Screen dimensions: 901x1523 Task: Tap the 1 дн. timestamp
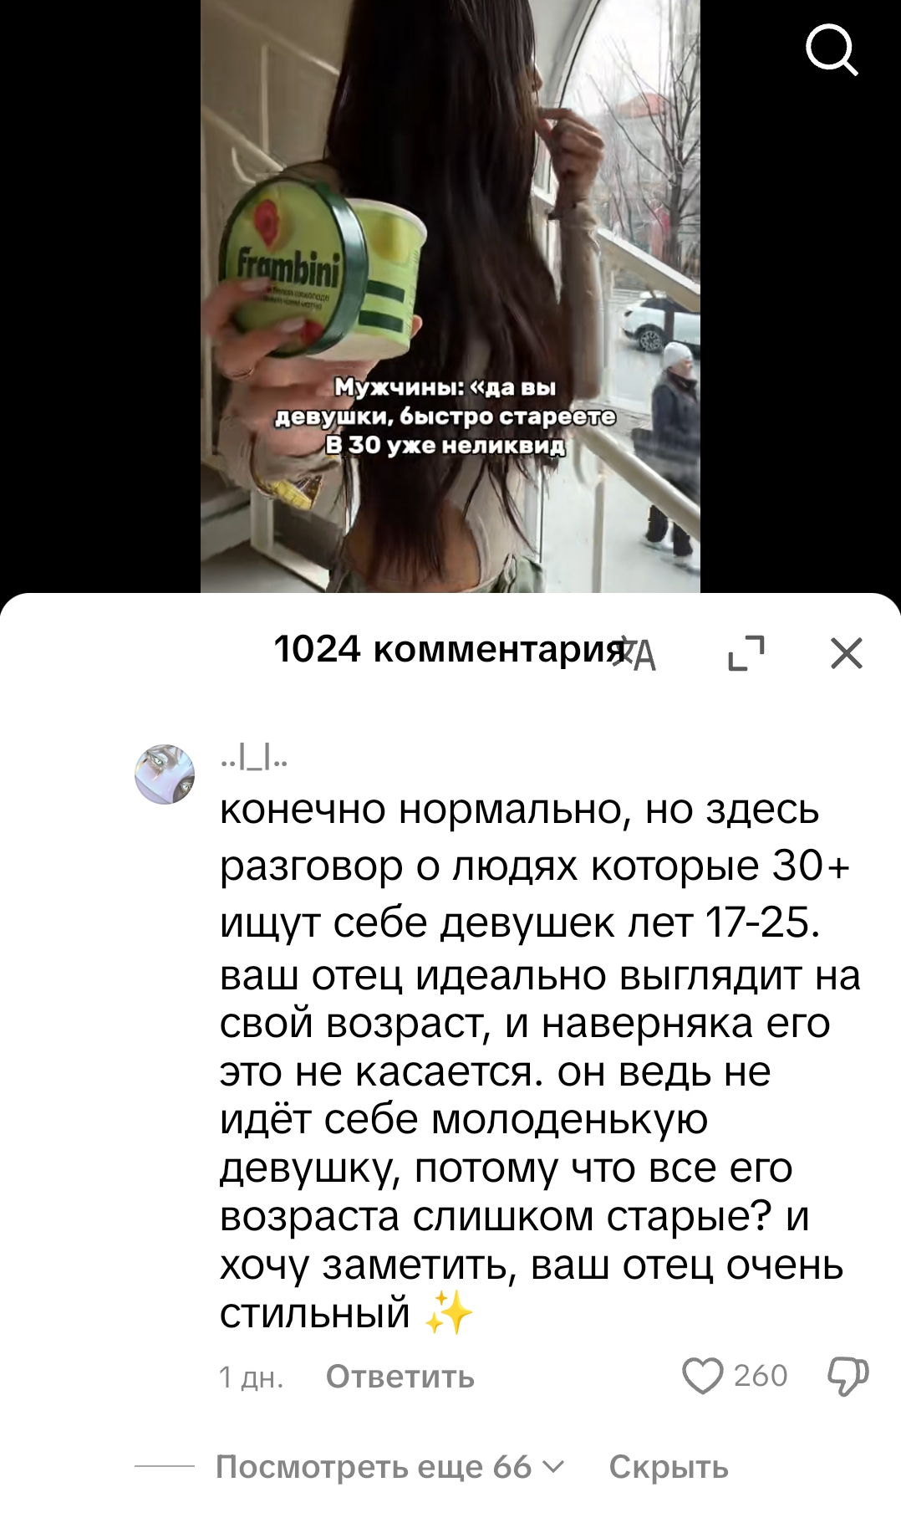[x=252, y=1377]
